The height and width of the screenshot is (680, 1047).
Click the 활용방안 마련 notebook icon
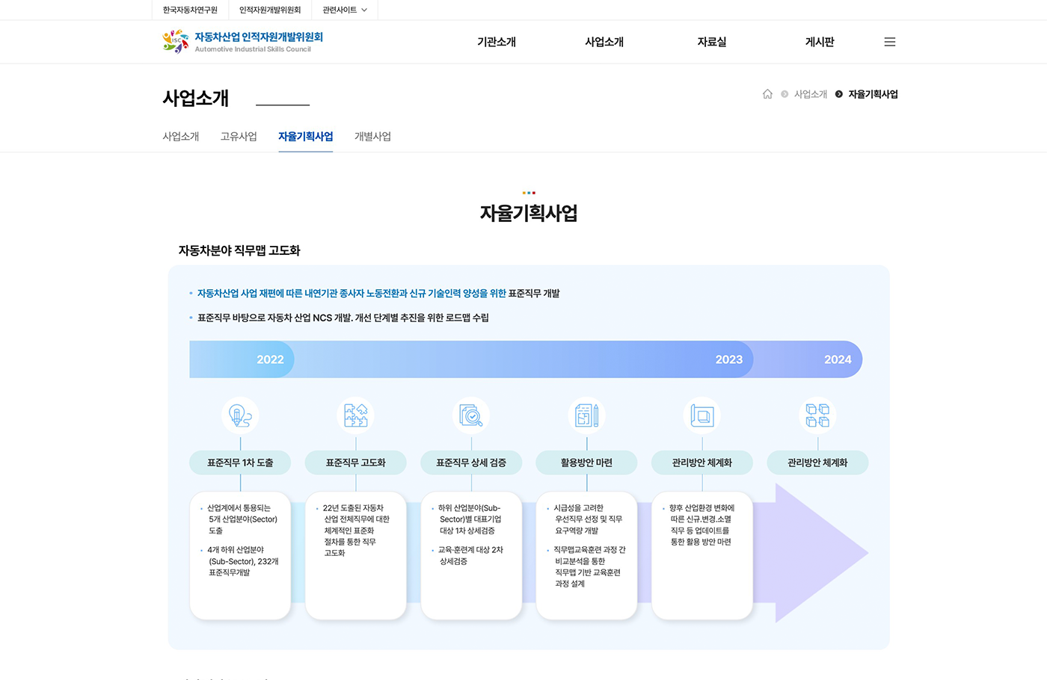point(586,415)
